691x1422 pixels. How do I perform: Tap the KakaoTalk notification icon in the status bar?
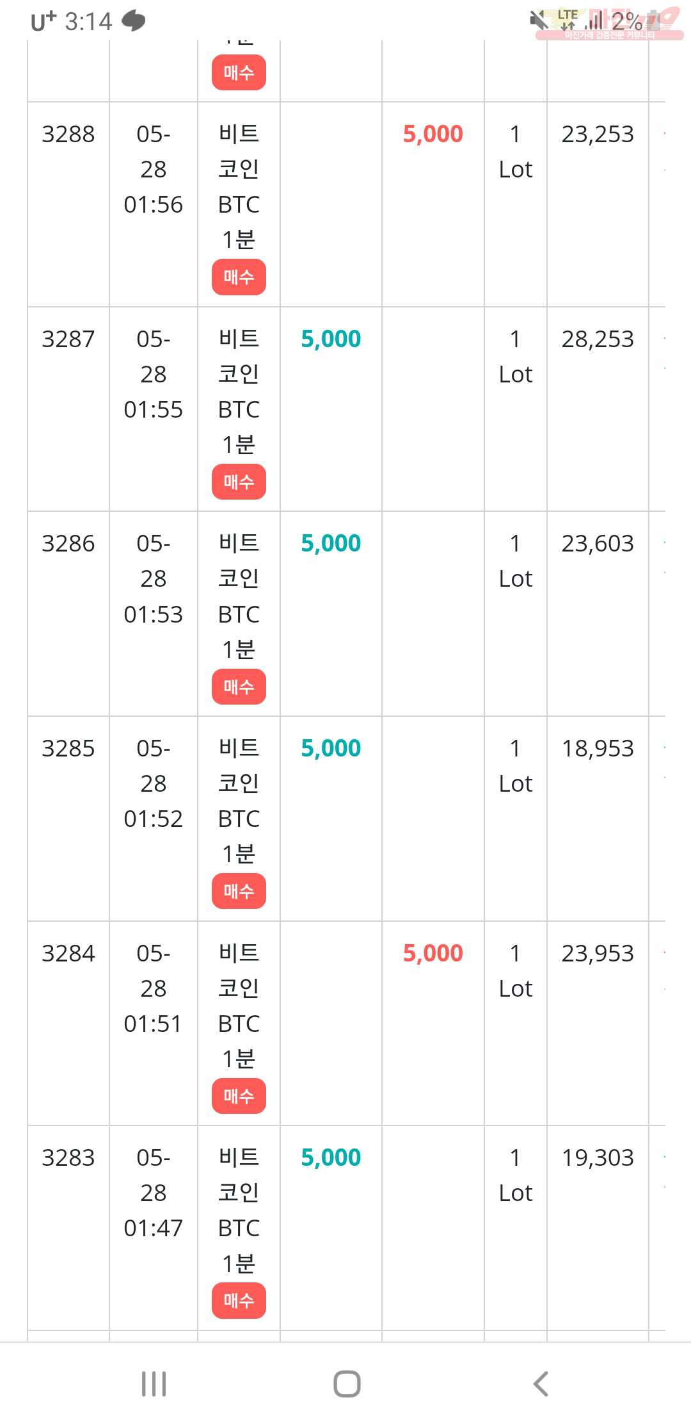click(x=134, y=21)
